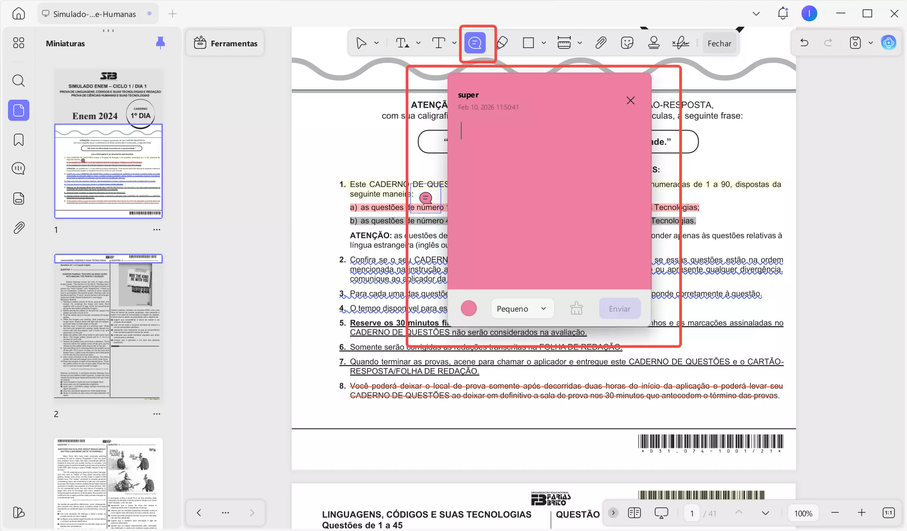The image size is (907, 531).
Task: Toggle two-page reading view icon
Action: [x=634, y=513]
